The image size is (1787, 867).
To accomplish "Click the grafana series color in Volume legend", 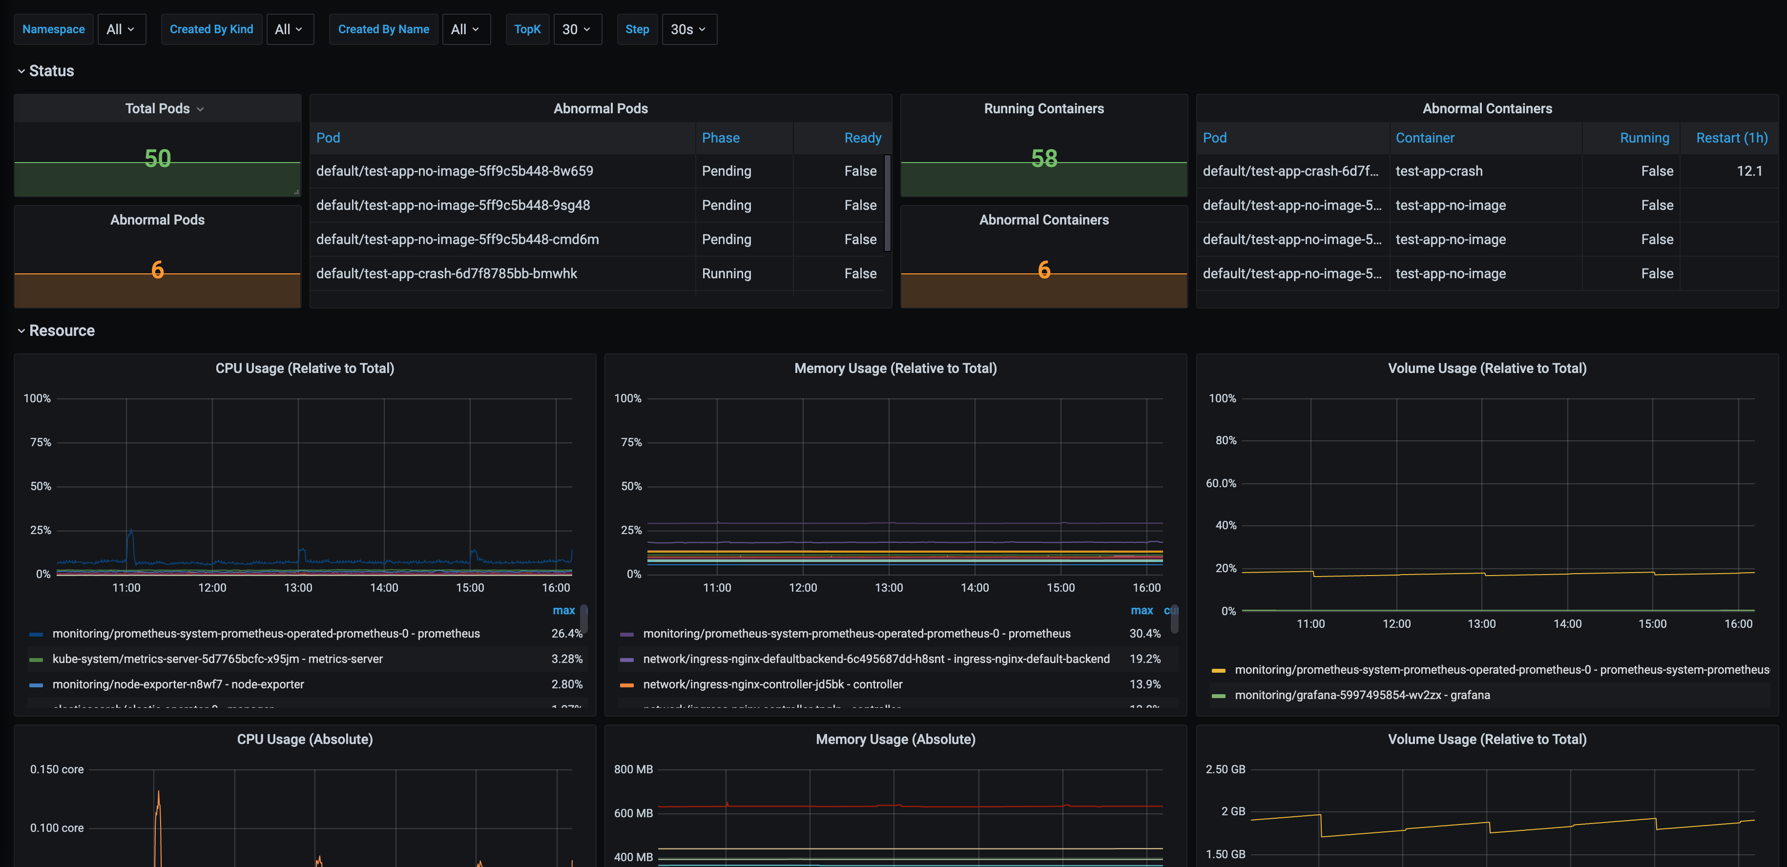I will pyautogui.click(x=1218, y=696).
